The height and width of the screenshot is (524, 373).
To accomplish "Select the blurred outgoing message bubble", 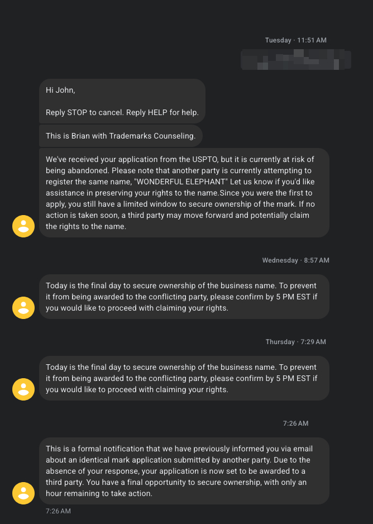I will (295, 60).
